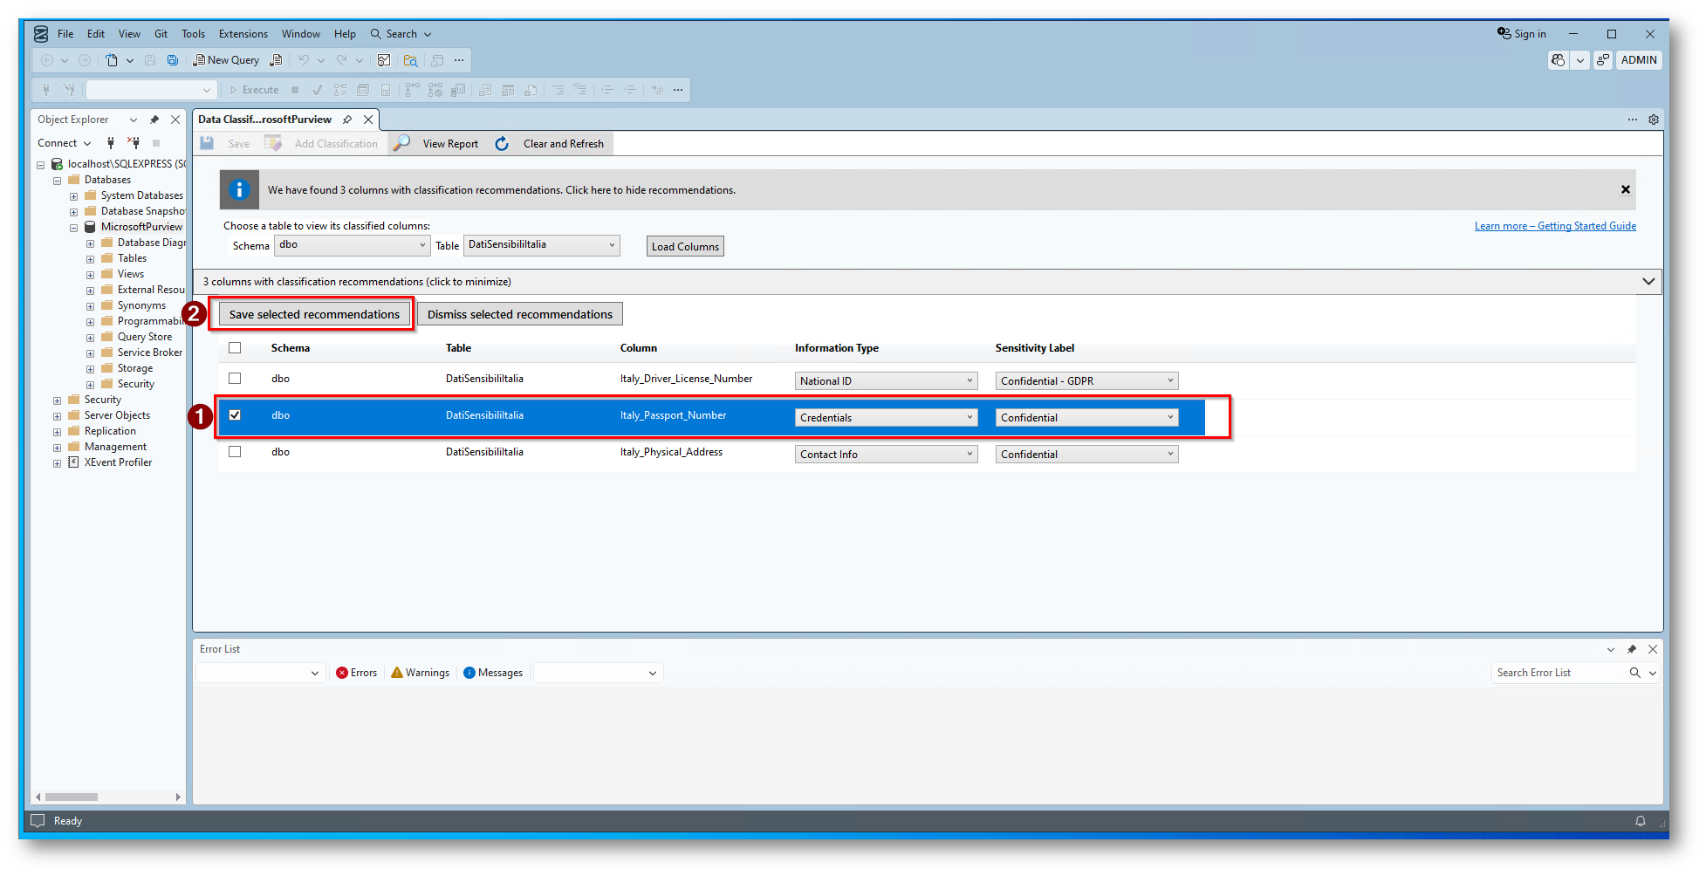Close the recommendations info banner
This screenshot has width=1706, height=876.
tap(1625, 189)
